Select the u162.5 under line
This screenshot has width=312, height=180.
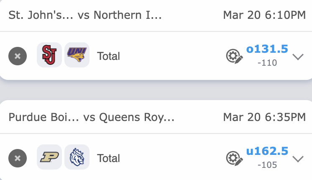[267, 151]
